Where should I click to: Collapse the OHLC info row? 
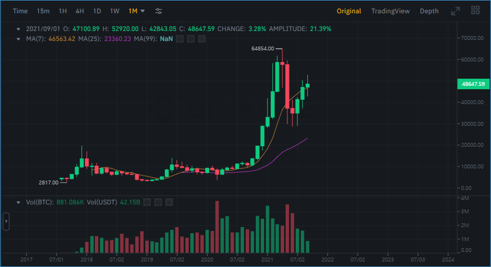pos(18,29)
